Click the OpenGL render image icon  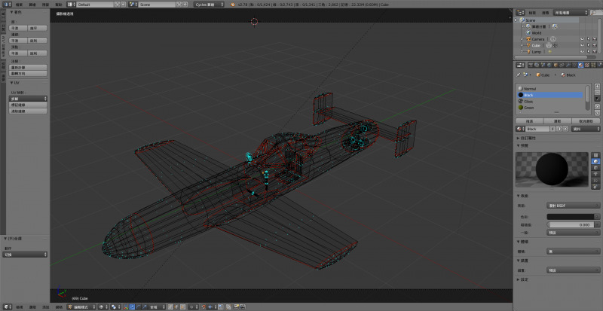[x=236, y=307]
